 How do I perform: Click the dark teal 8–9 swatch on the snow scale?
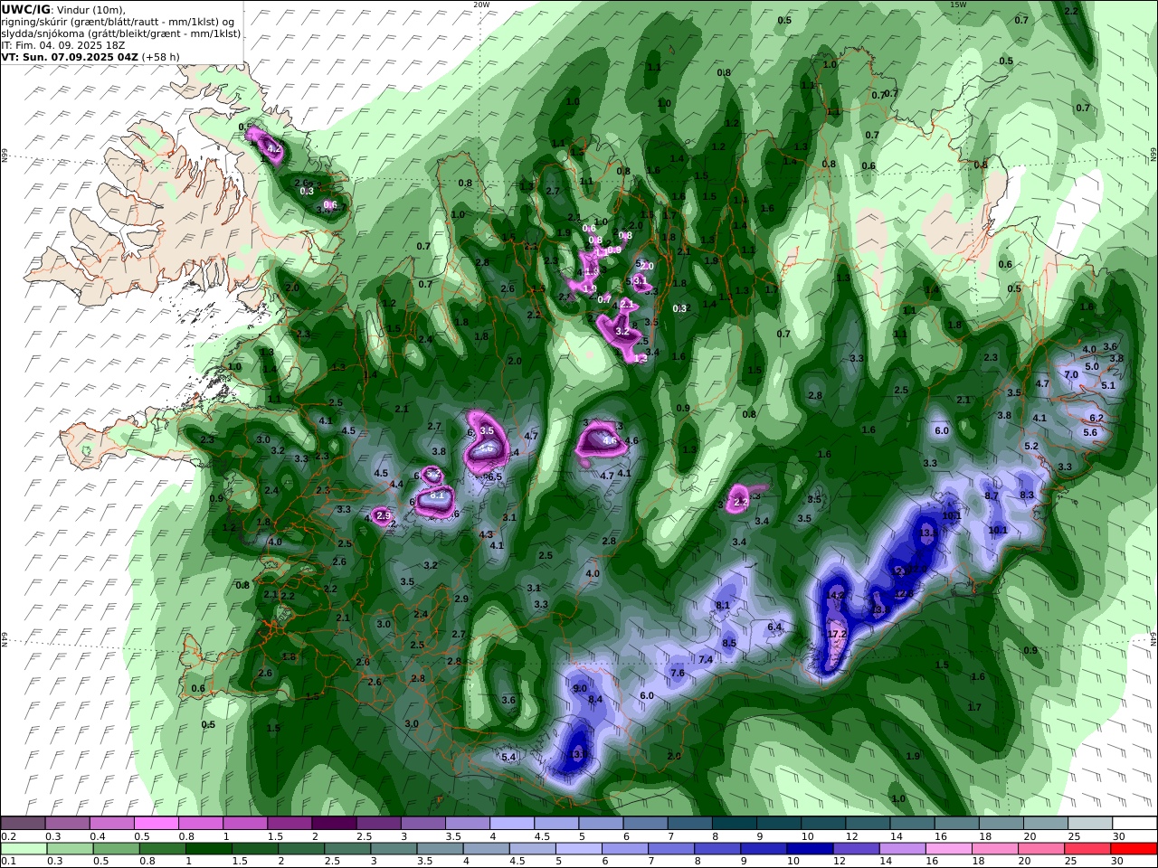click(734, 824)
